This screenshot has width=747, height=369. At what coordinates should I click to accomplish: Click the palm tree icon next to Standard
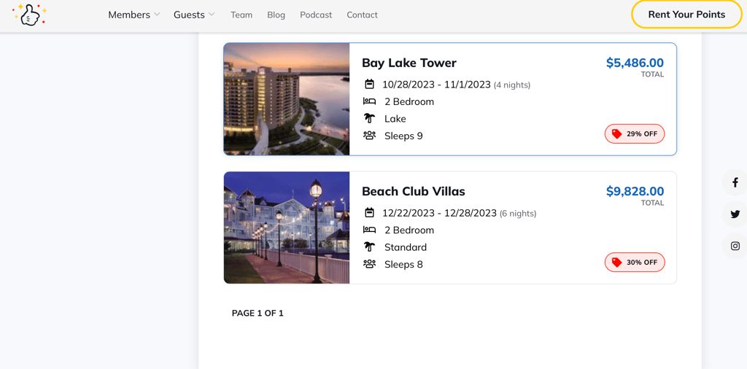pos(369,247)
